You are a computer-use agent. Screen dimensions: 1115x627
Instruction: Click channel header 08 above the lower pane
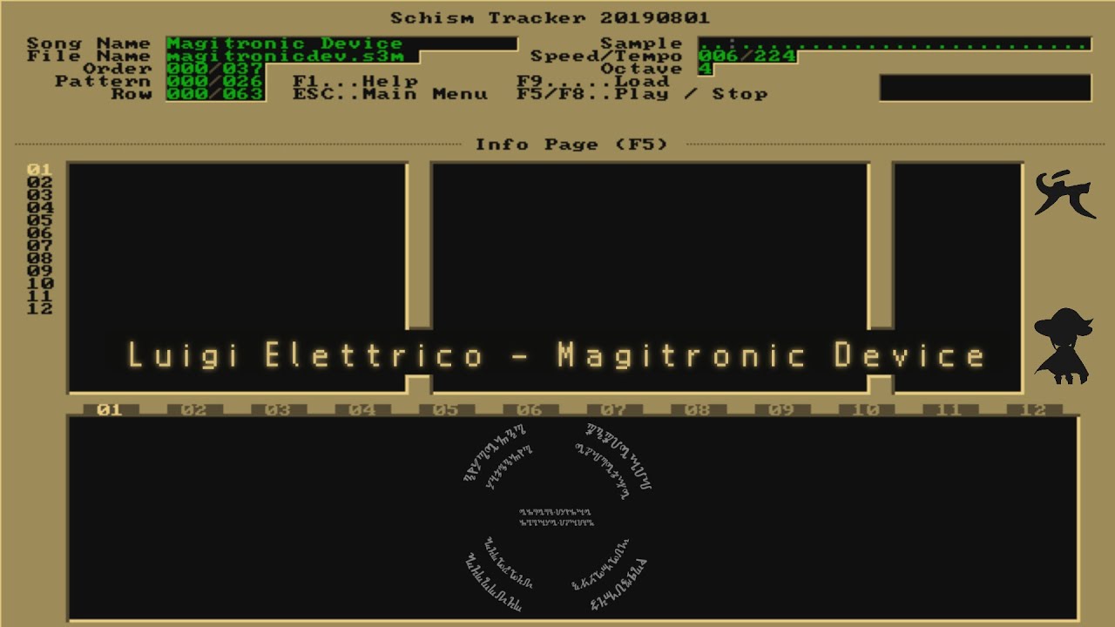[698, 409]
